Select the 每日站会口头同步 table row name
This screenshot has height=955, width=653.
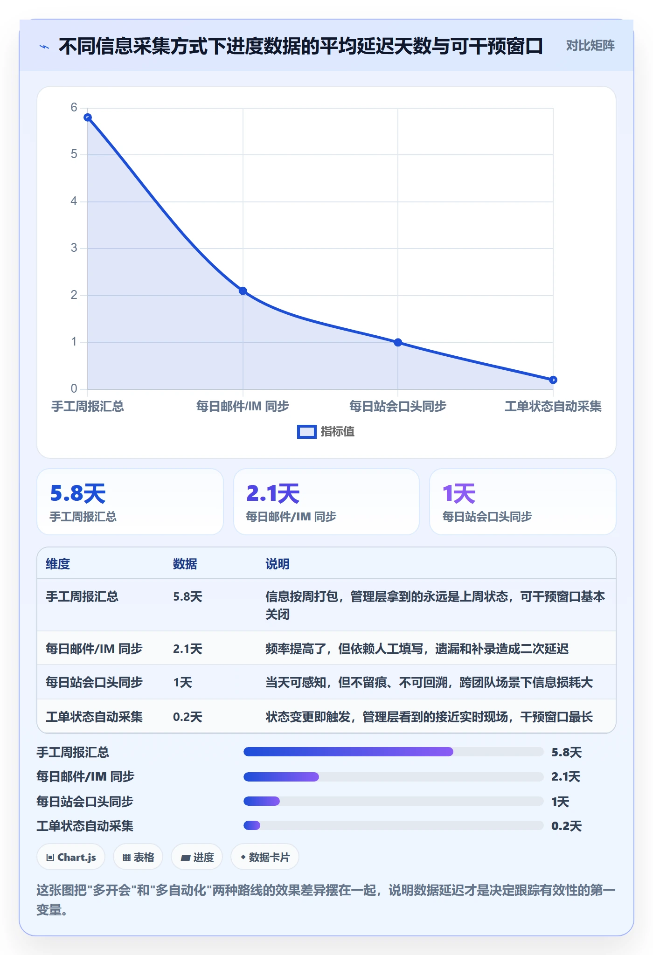(94, 683)
